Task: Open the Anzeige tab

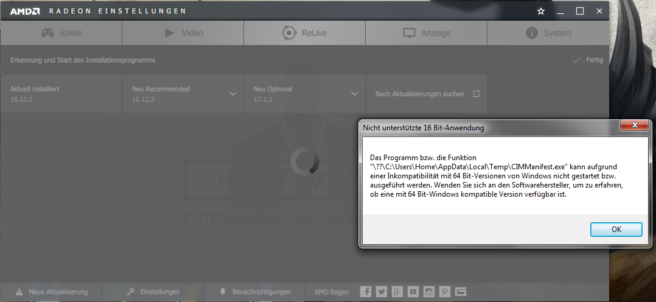Action: [x=427, y=33]
